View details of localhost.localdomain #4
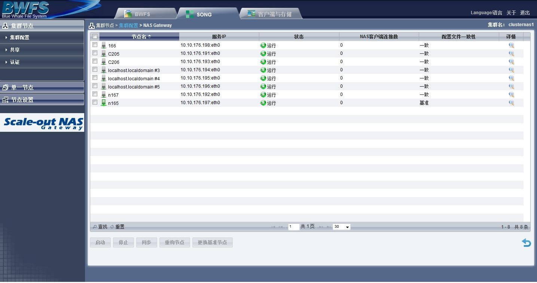537x283 pixels. click(511, 78)
